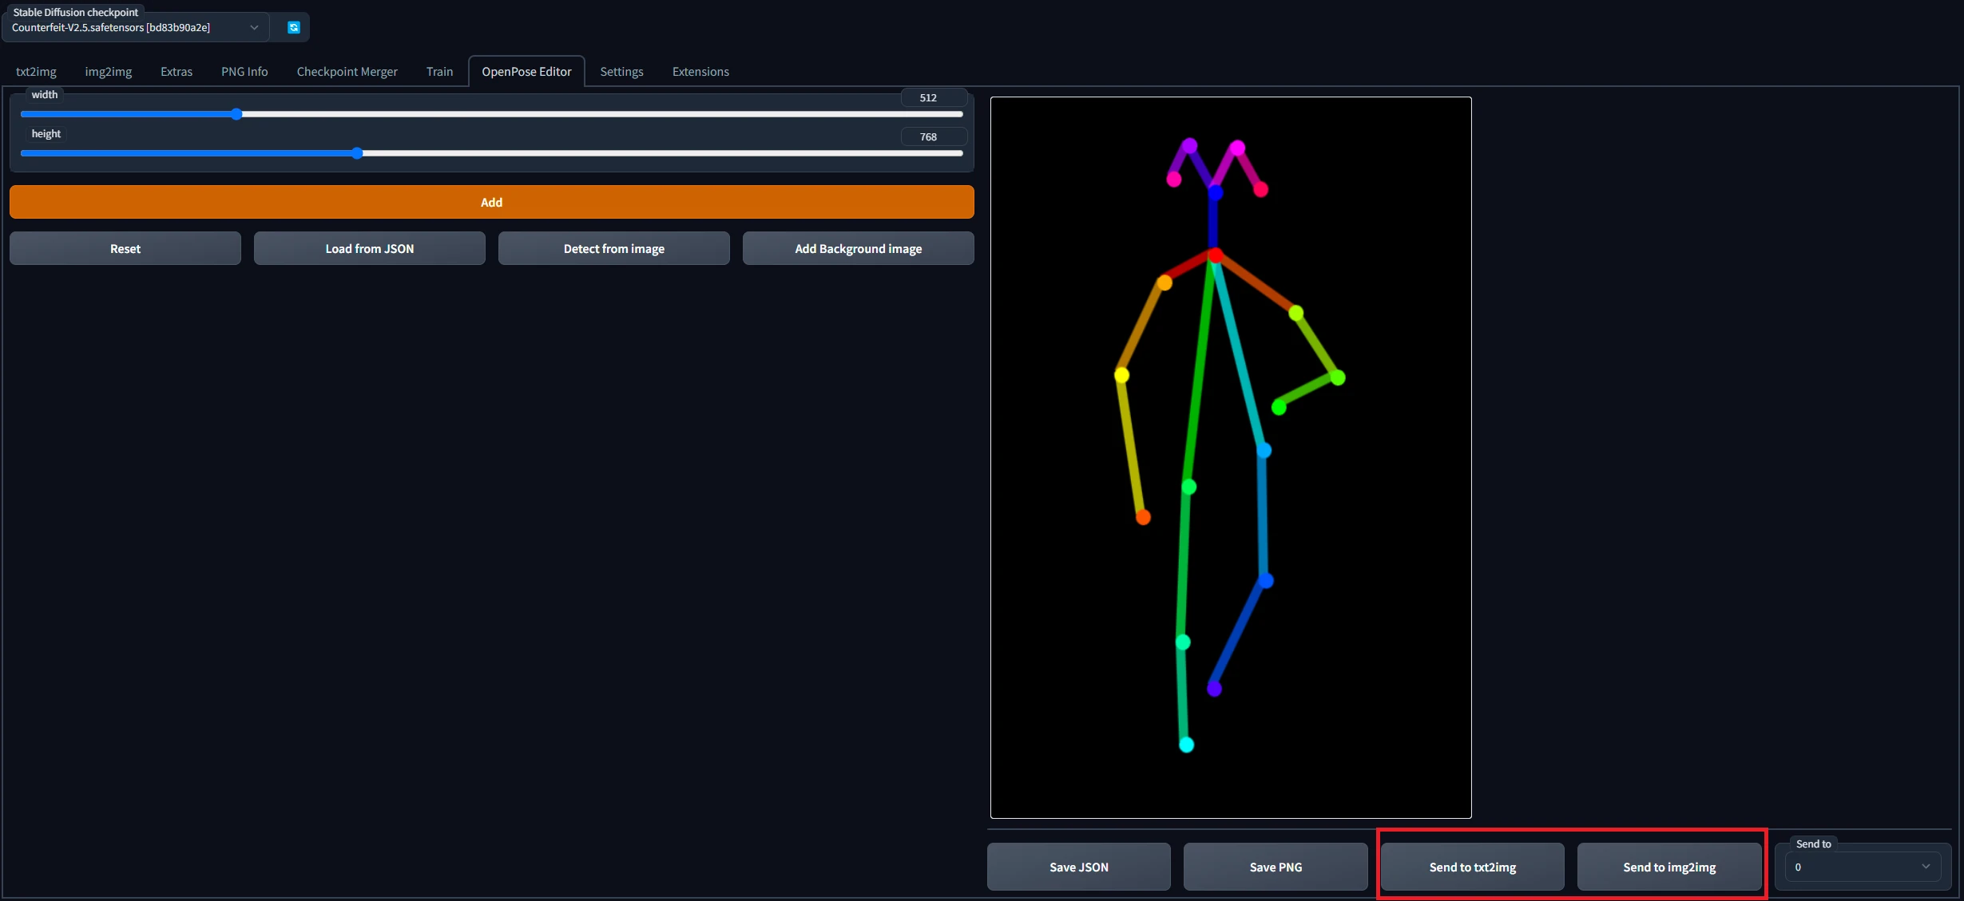Screen dimensions: 1964x901
Task: Click Add Background image button
Action: pyautogui.click(x=858, y=248)
